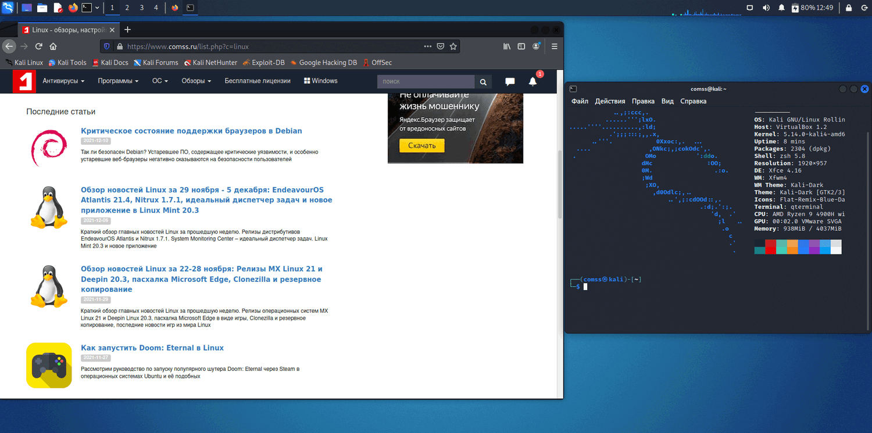
Task: Select the terminal window button in the panel taskbar
Action: click(x=190, y=8)
